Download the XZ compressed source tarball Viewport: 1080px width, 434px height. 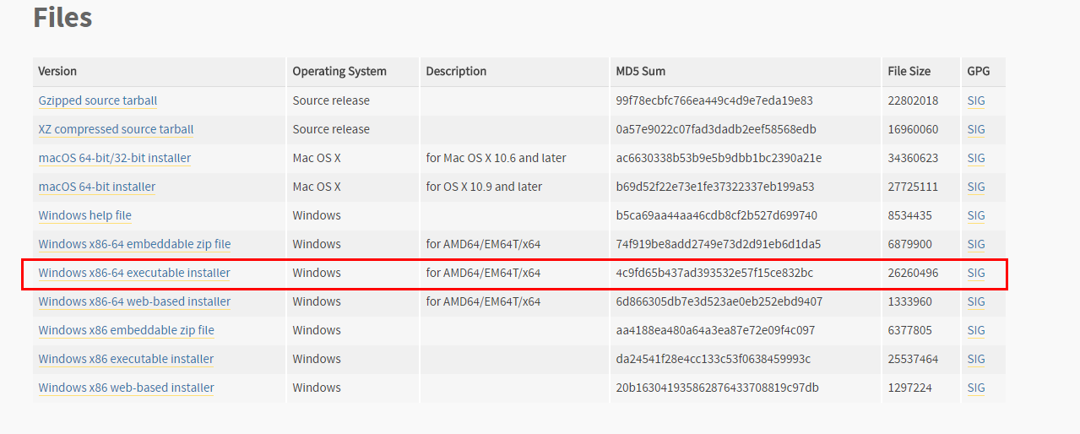[x=116, y=129]
